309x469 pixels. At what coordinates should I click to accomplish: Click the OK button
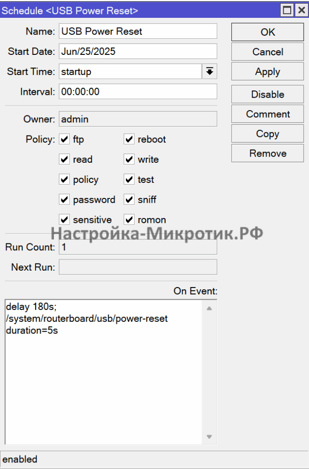[x=267, y=32]
